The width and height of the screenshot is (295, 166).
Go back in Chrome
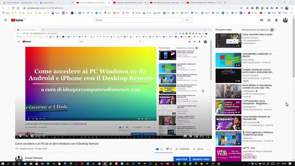(x=3, y=8)
